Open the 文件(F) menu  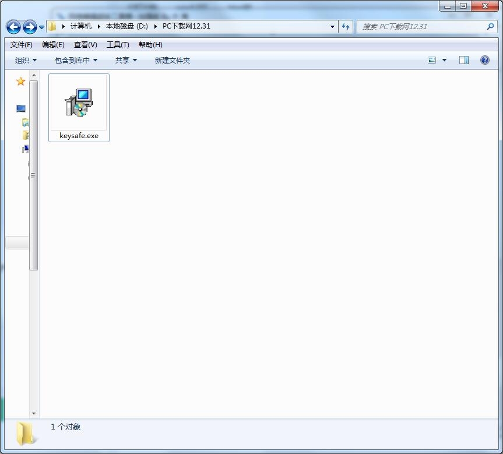(x=21, y=45)
